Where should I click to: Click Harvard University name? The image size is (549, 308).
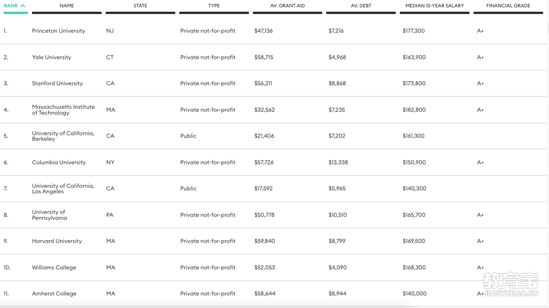56,241
